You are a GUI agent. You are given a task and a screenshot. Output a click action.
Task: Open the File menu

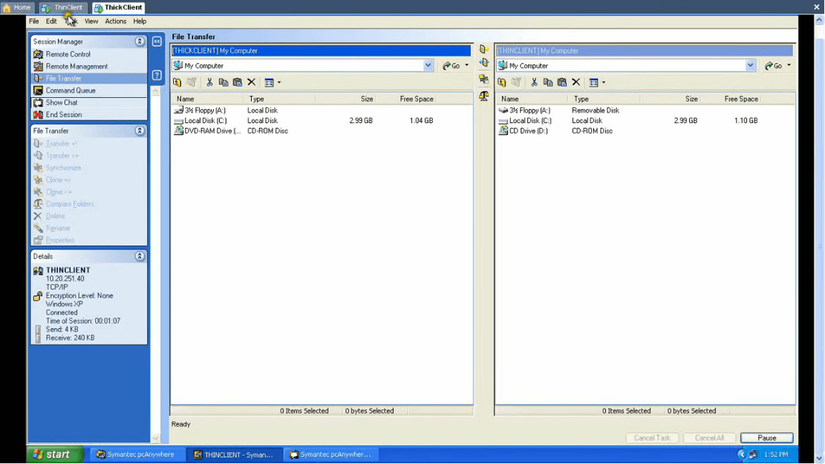pyautogui.click(x=34, y=21)
